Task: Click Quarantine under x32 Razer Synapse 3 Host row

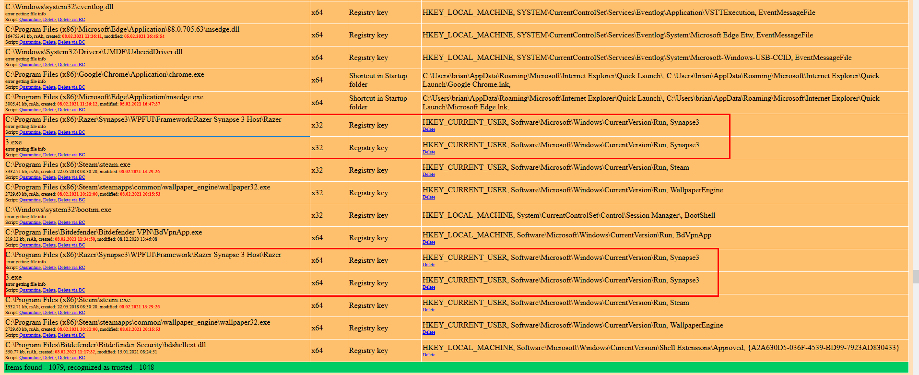Action: [30, 132]
